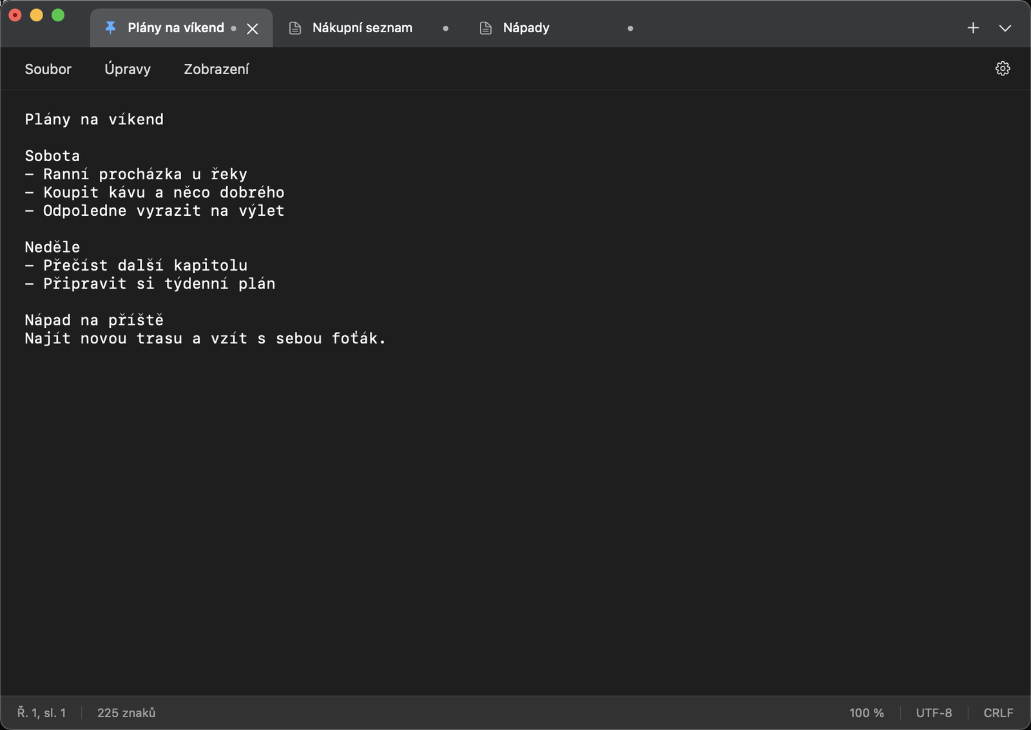Open the 100 % zoom level control
Viewport: 1031px width, 730px height.
coord(867,713)
